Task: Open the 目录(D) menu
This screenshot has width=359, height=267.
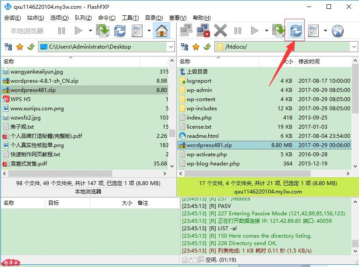Action: [x=154, y=18]
